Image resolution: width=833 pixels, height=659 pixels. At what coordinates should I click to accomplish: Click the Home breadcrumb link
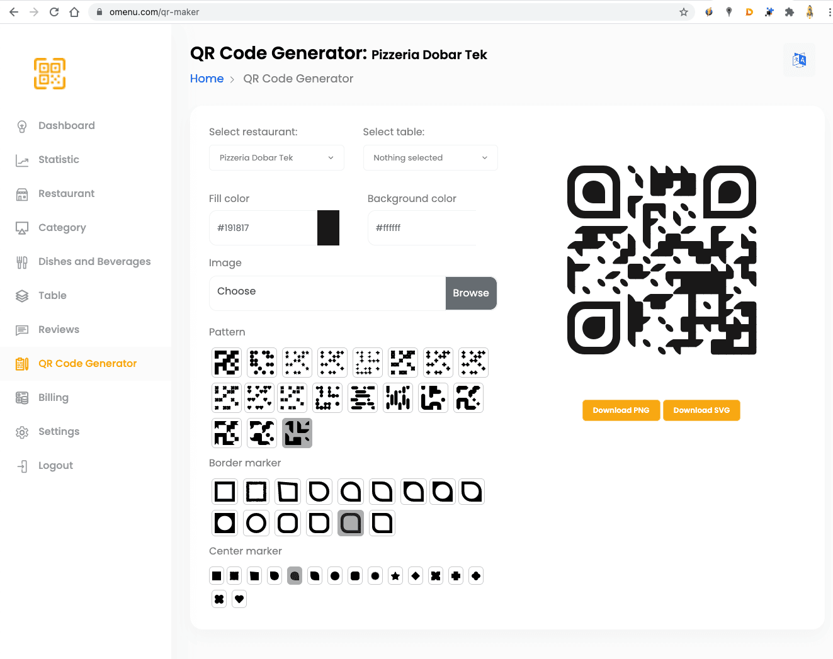(x=207, y=79)
